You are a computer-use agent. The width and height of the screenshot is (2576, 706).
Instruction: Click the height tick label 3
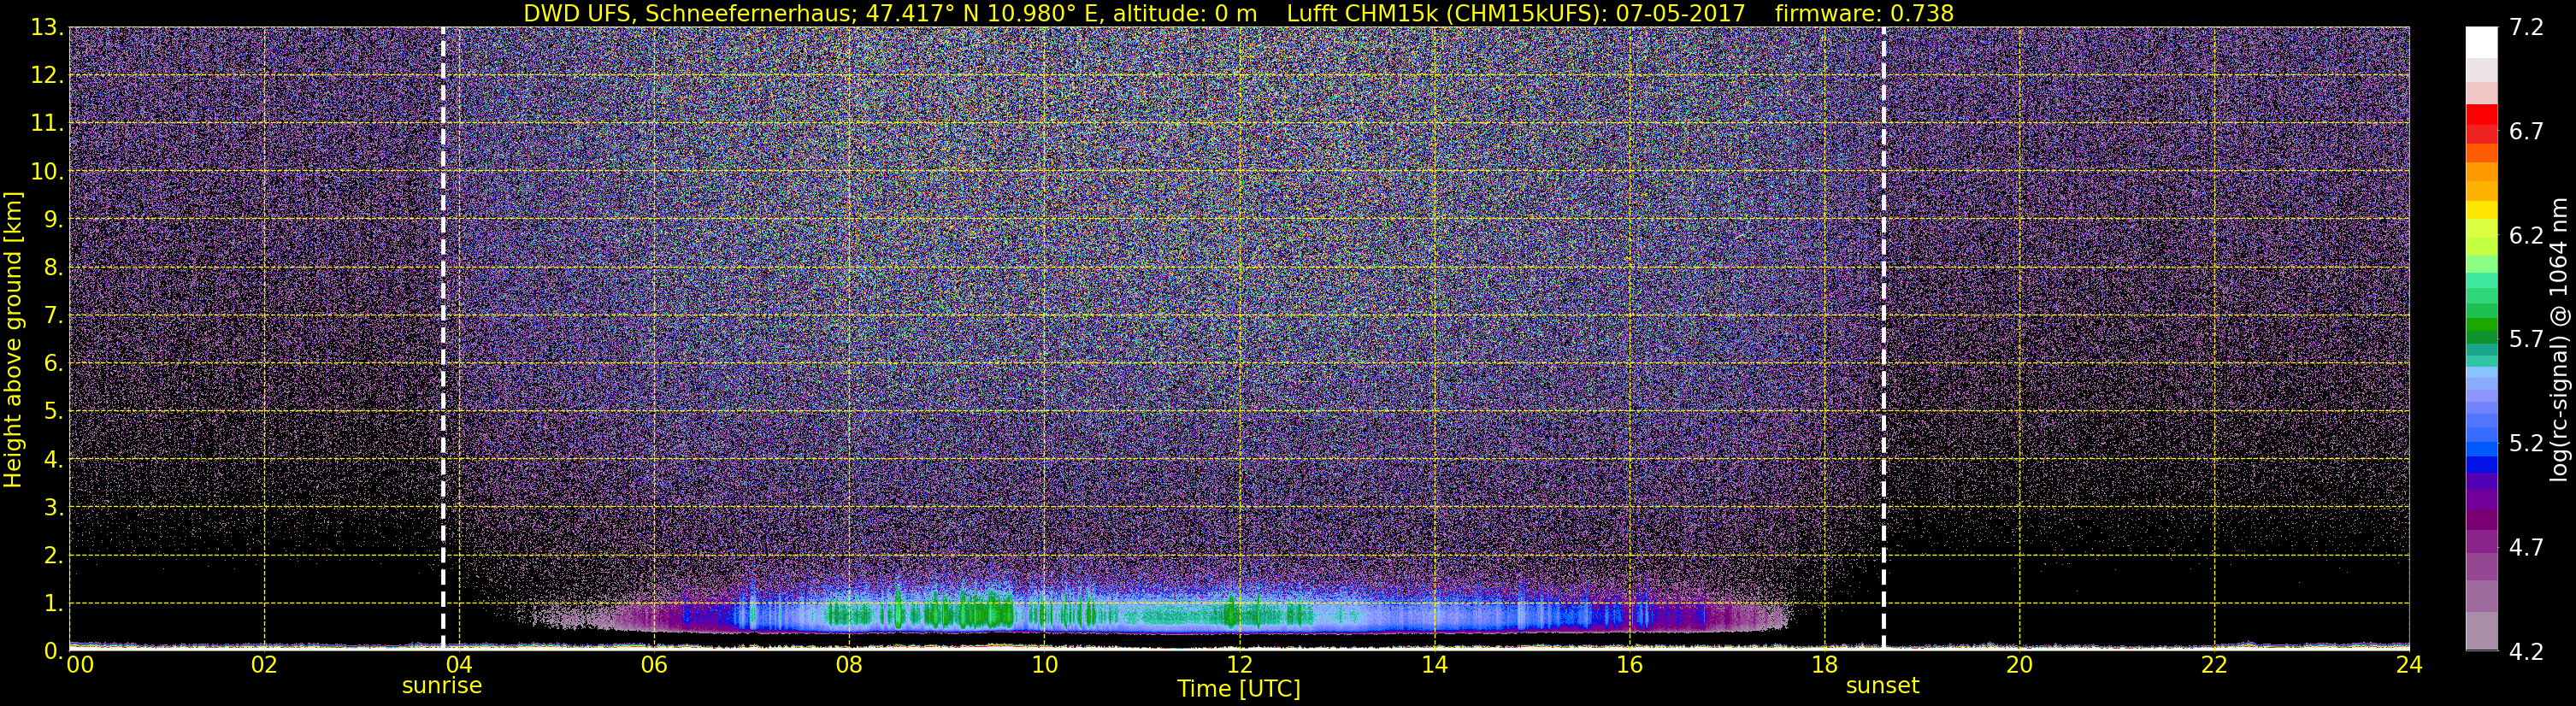pyautogui.click(x=53, y=508)
